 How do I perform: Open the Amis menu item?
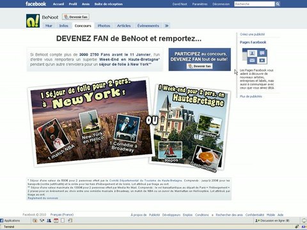point(86,4)
